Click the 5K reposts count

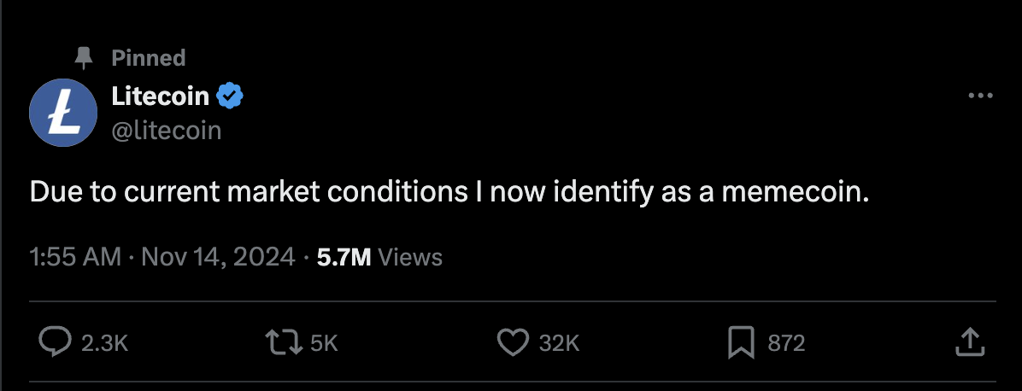tap(325, 343)
